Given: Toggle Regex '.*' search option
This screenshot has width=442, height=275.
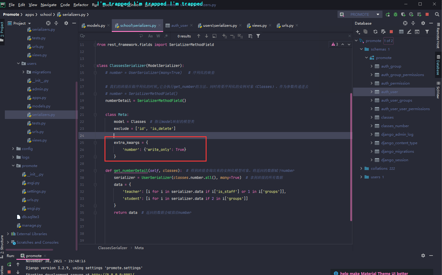Looking at the screenshot, I should (166, 36).
